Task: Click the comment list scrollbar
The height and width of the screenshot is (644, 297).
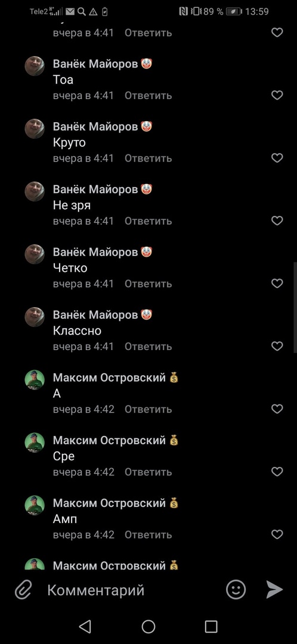Action: (295, 307)
